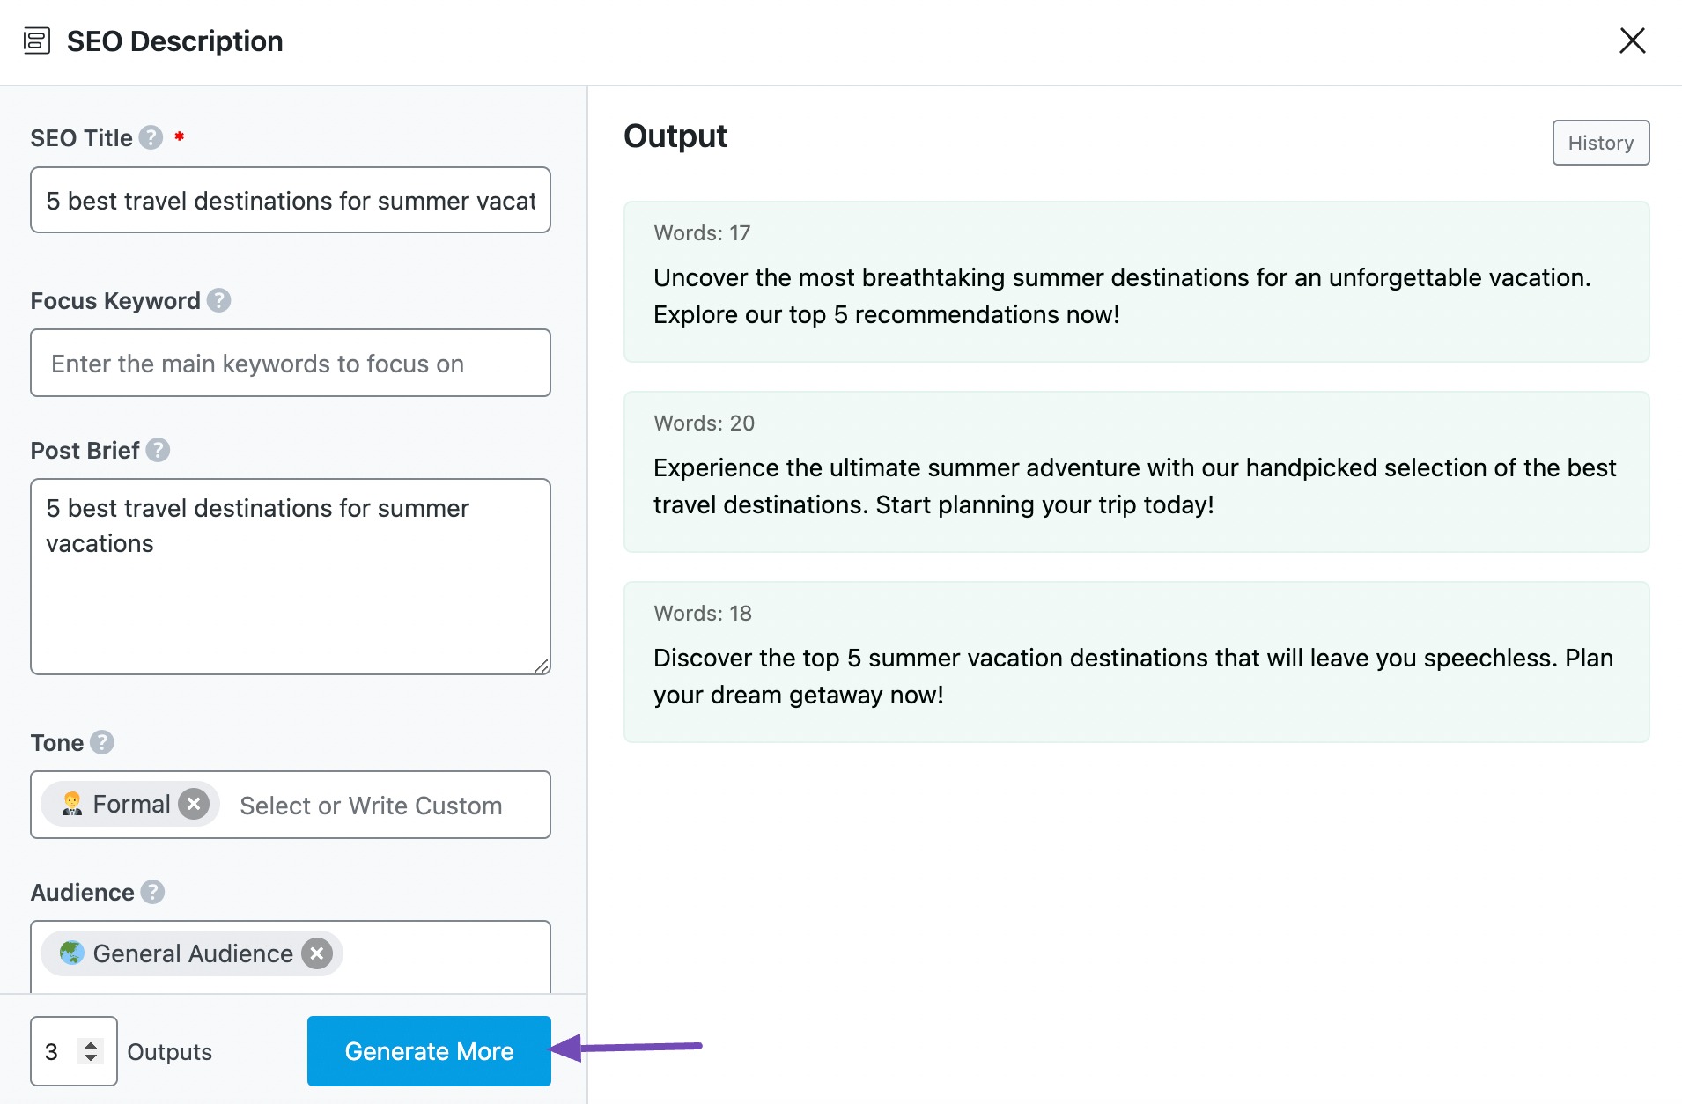Click the 'Words: 20' label
The height and width of the screenshot is (1104, 1682).
704,423
